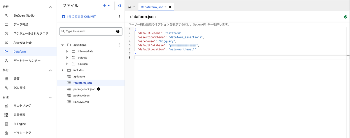The image size is (350, 138).
Task: Switch to the dataform.json tab
Action: (153, 7)
